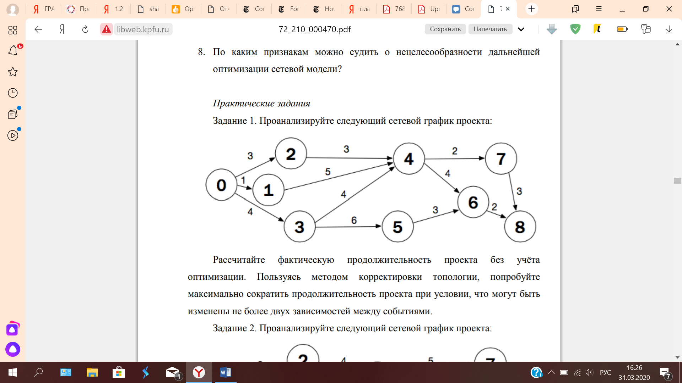Go back with the arrow button
This screenshot has height=383, width=682.
(x=38, y=29)
